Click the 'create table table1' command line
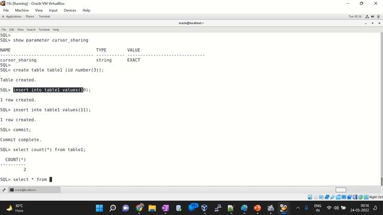This screenshot has height=215, width=383. (x=59, y=70)
